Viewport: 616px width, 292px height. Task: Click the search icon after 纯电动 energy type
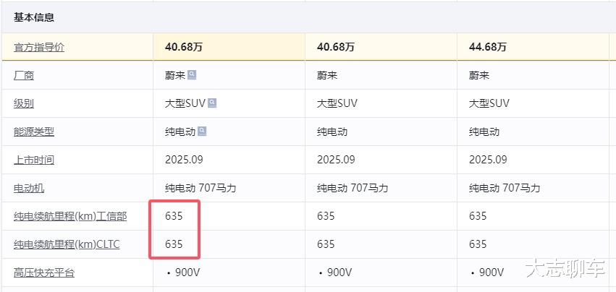(x=202, y=131)
